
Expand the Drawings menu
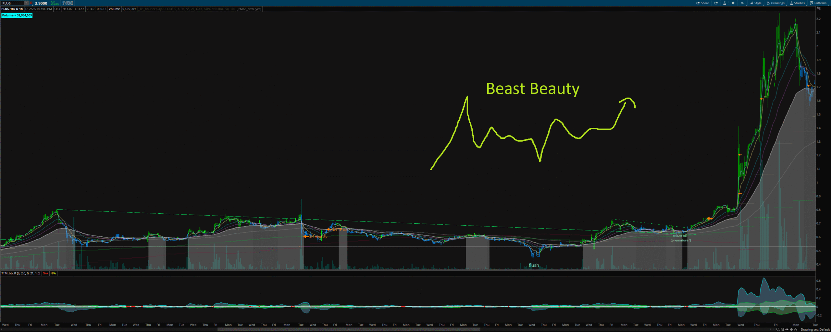click(x=775, y=3)
